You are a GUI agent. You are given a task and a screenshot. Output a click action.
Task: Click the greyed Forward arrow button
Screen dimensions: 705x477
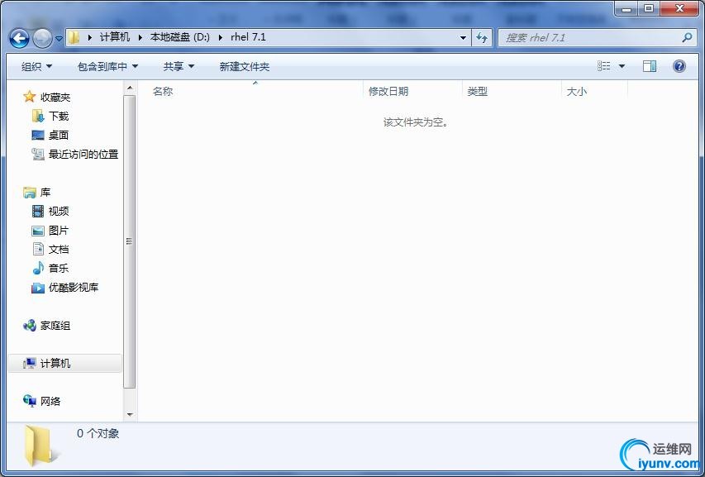(43, 39)
